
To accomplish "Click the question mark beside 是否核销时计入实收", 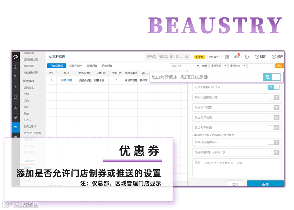I will coord(223,152).
